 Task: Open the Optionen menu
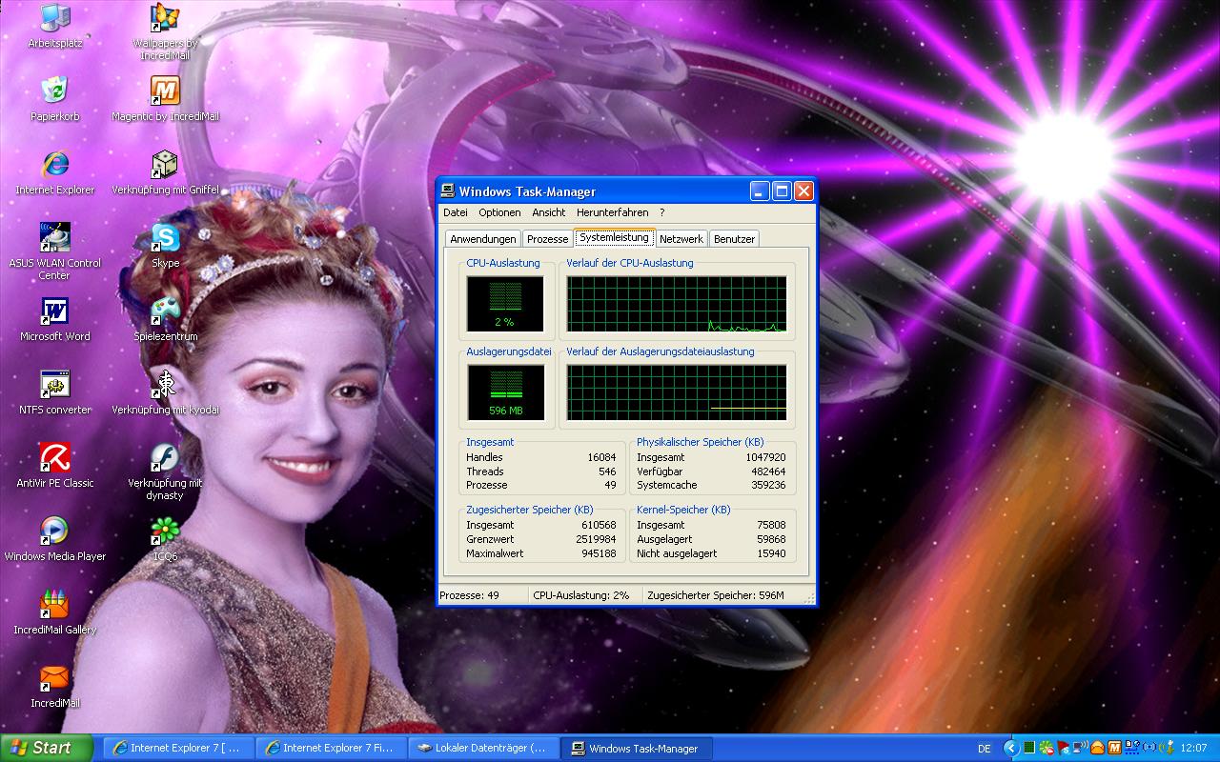tap(499, 212)
